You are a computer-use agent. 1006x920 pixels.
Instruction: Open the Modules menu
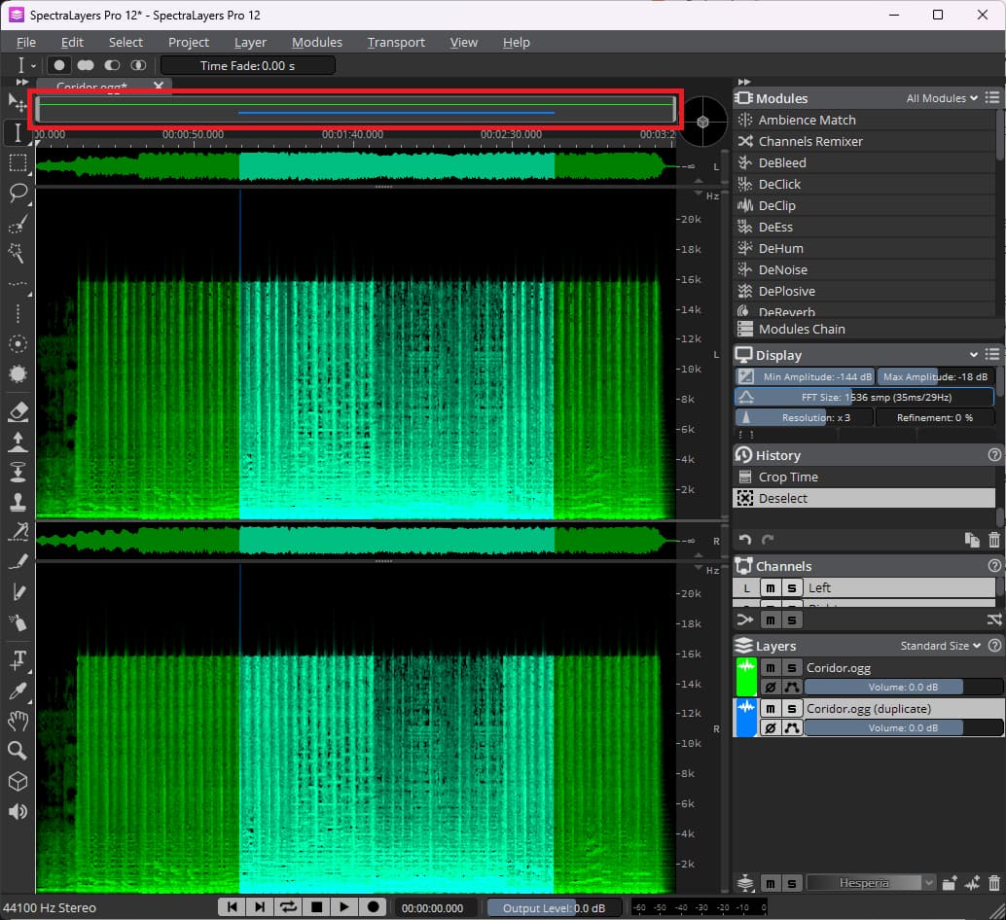pos(316,42)
